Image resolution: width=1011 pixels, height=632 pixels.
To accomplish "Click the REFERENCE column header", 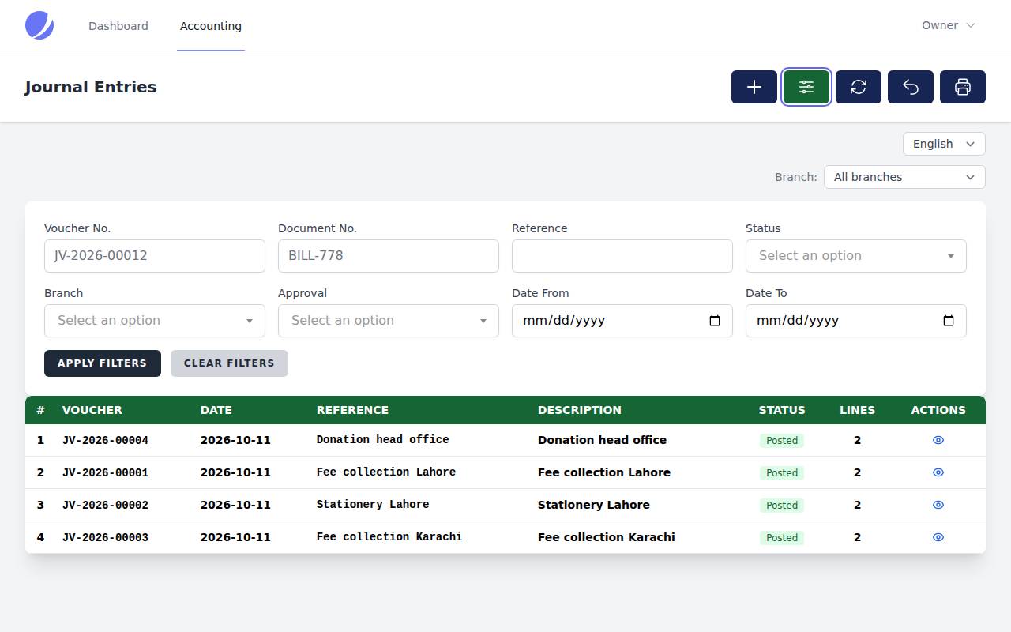I will tap(352, 410).
